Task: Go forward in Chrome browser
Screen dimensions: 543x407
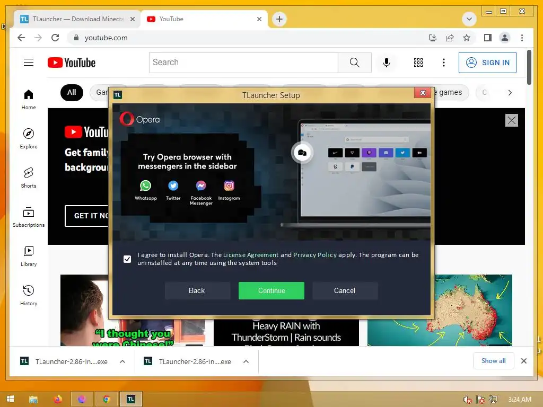Action: pos(38,38)
